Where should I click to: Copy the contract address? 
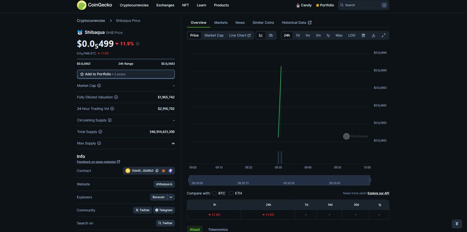point(157,171)
